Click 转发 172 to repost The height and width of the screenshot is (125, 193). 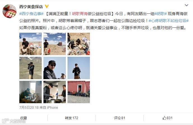(x=71, y=118)
